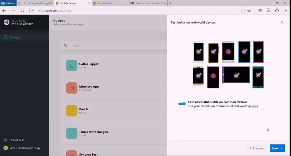The width and height of the screenshot is (291, 156).
Task: Click the James Montemagno app name
Action: (93, 132)
